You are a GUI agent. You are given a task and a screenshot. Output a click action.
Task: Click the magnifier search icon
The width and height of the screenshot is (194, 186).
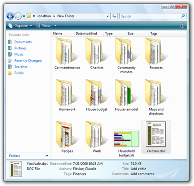click(183, 16)
